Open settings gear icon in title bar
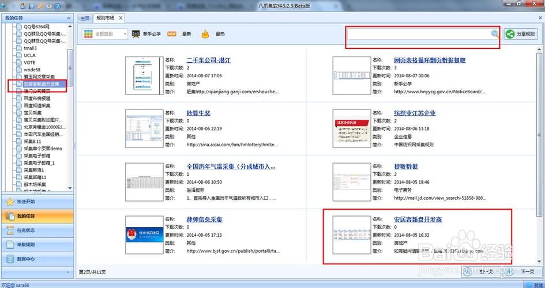Viewport: 545px width, 288px height. 49,6
